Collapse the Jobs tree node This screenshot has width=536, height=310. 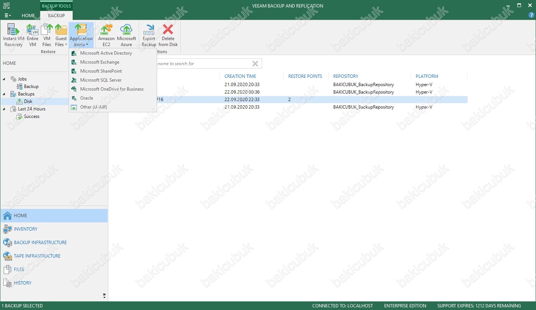pos(4,79)
